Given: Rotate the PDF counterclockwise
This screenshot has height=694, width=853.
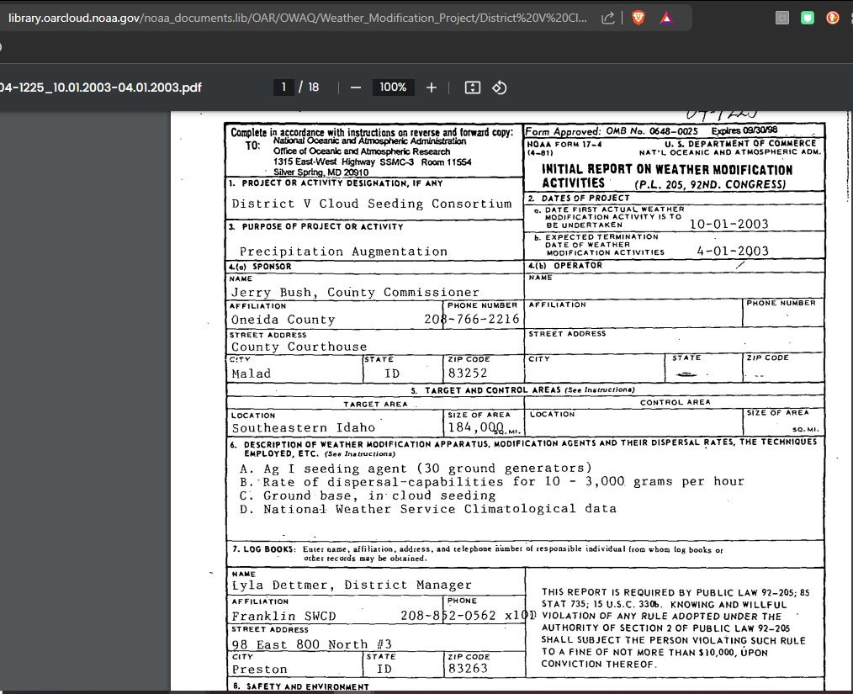Looking at the screenshot, I should coord(500,87).
